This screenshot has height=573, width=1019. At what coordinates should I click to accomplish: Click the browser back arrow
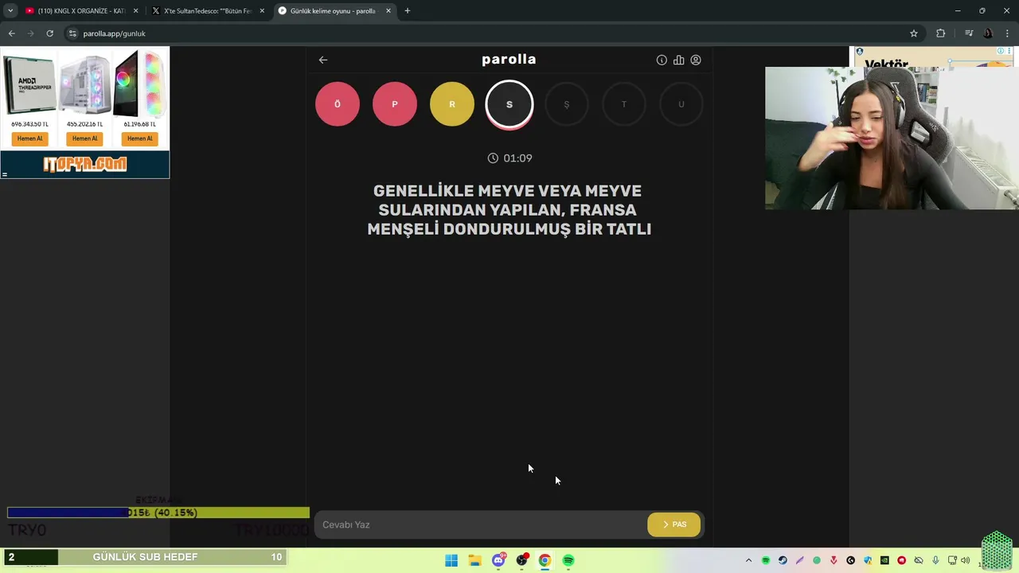(x=12, y=33)
